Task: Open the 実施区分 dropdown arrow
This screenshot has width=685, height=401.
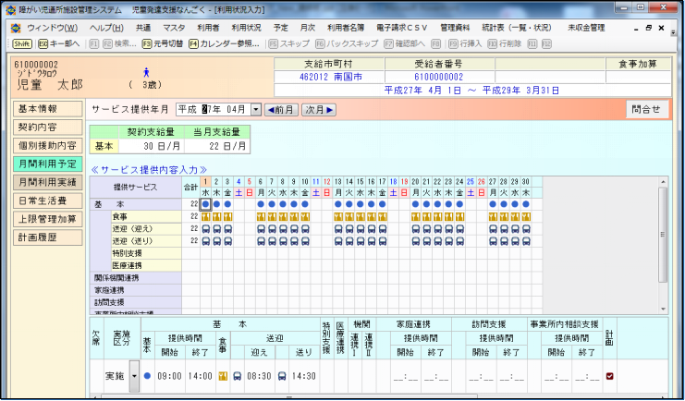Action: click(x=134, y=376)
